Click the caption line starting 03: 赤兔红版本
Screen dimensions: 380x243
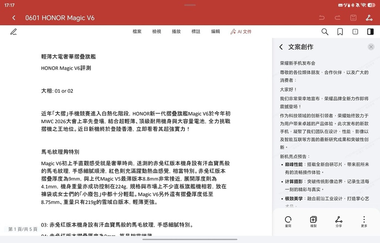click(x=118, y=225)
